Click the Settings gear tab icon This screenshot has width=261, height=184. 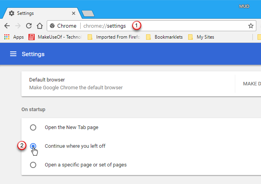pyautogui.click(x=11, y=13)
